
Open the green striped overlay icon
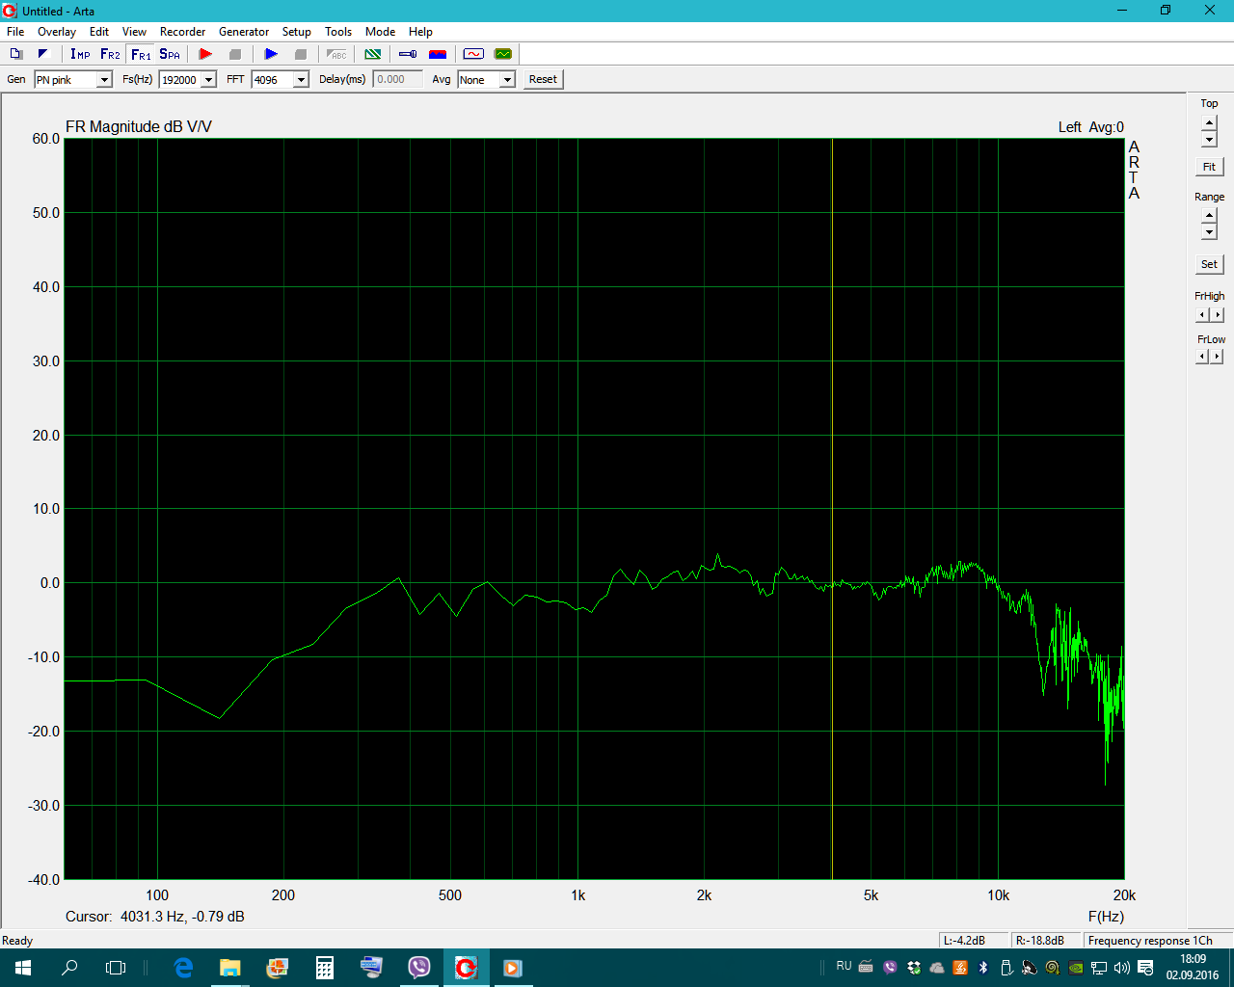tap(373, 54)
